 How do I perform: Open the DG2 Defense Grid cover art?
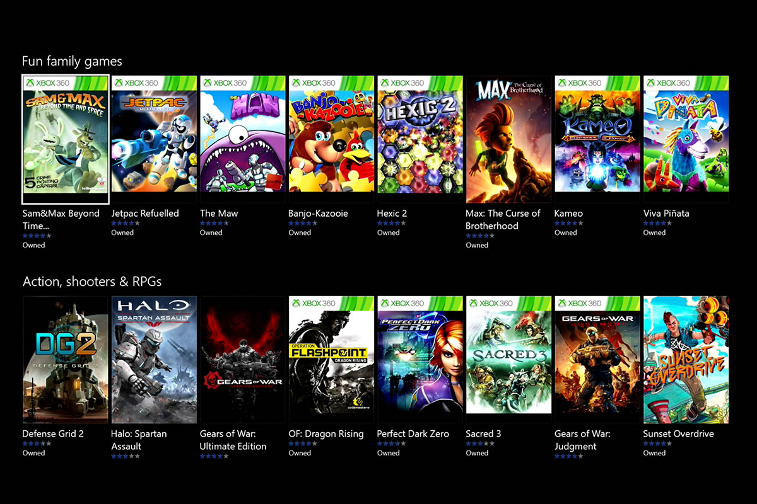[x=66, y=360]
